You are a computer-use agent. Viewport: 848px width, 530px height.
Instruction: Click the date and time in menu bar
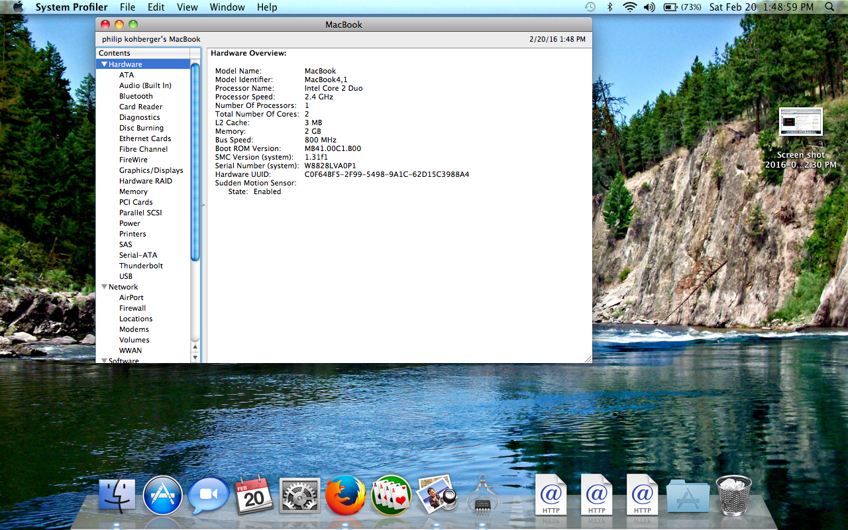pyautogui.click(x=761, y=7)
